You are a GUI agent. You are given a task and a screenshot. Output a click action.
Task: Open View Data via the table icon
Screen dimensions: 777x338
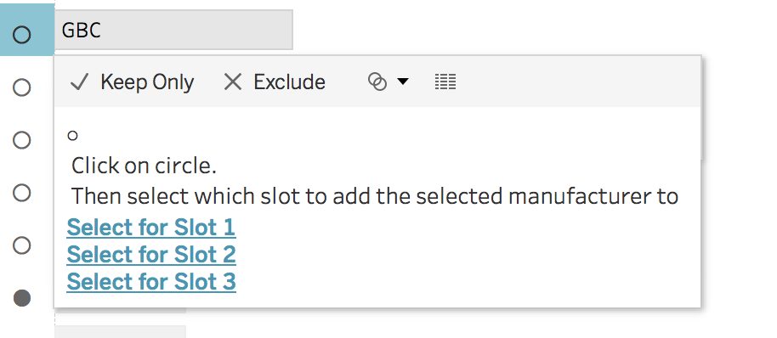(x=445, y=82)
